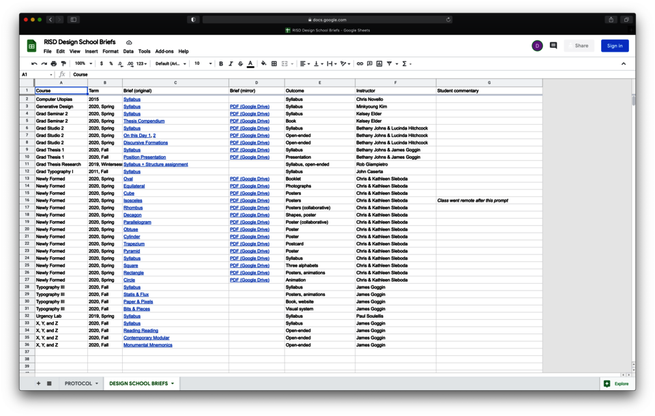The image size is (655, 416).
Task: Select column G header
Action: [489, 83]
